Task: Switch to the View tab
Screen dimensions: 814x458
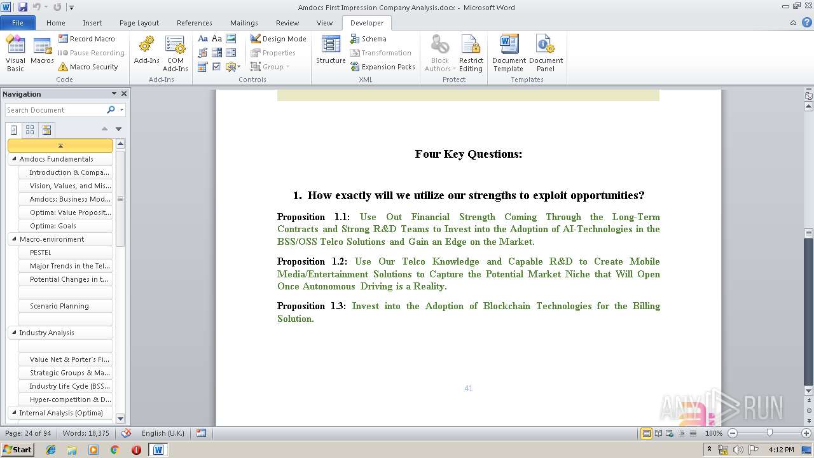Action: pyautogui.click(x=324, y=23)
